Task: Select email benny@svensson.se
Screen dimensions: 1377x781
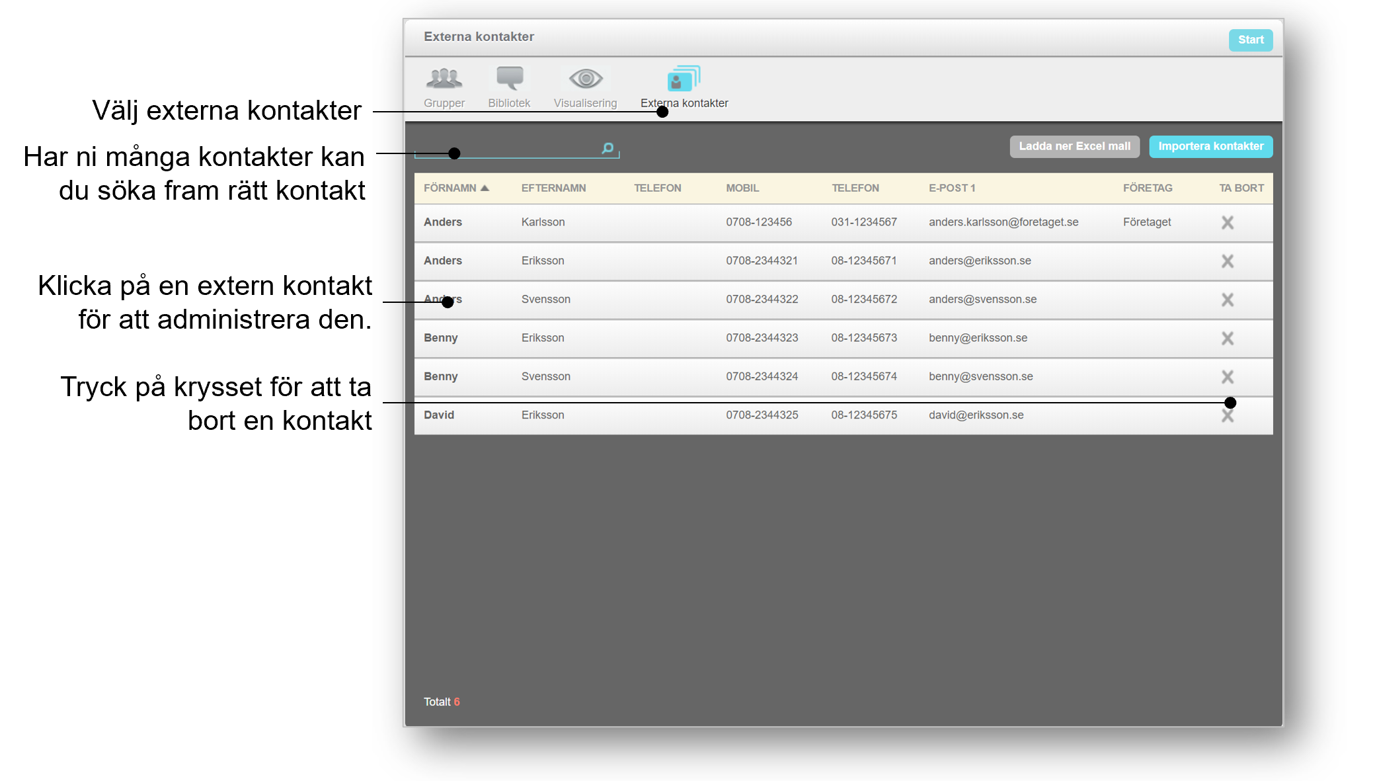Action: (x=980, y=376)
